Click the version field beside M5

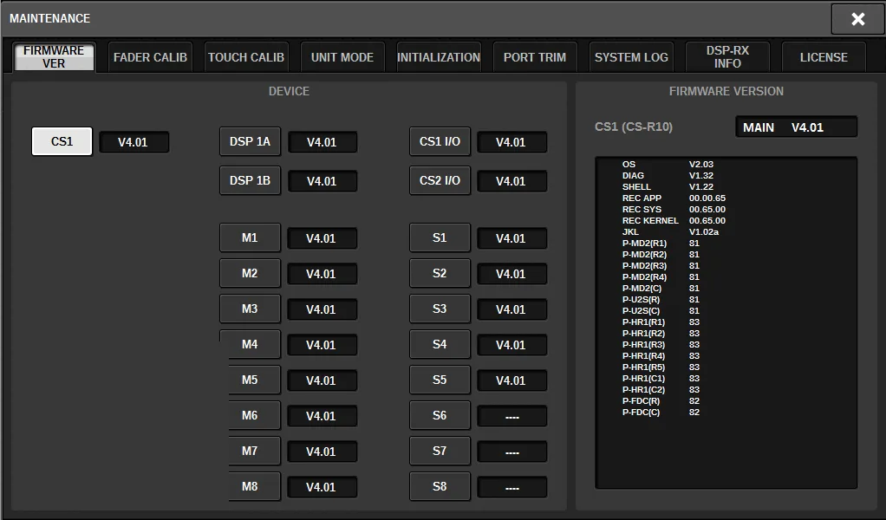click(x=322, y=381)
